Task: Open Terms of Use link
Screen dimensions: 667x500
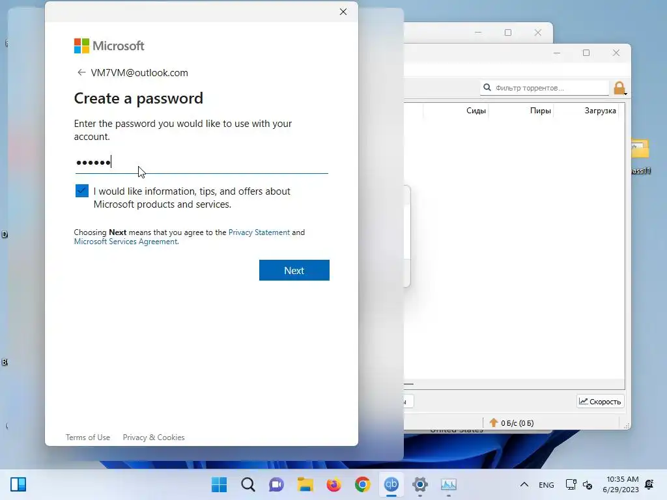Action: (x=88, y=437)
